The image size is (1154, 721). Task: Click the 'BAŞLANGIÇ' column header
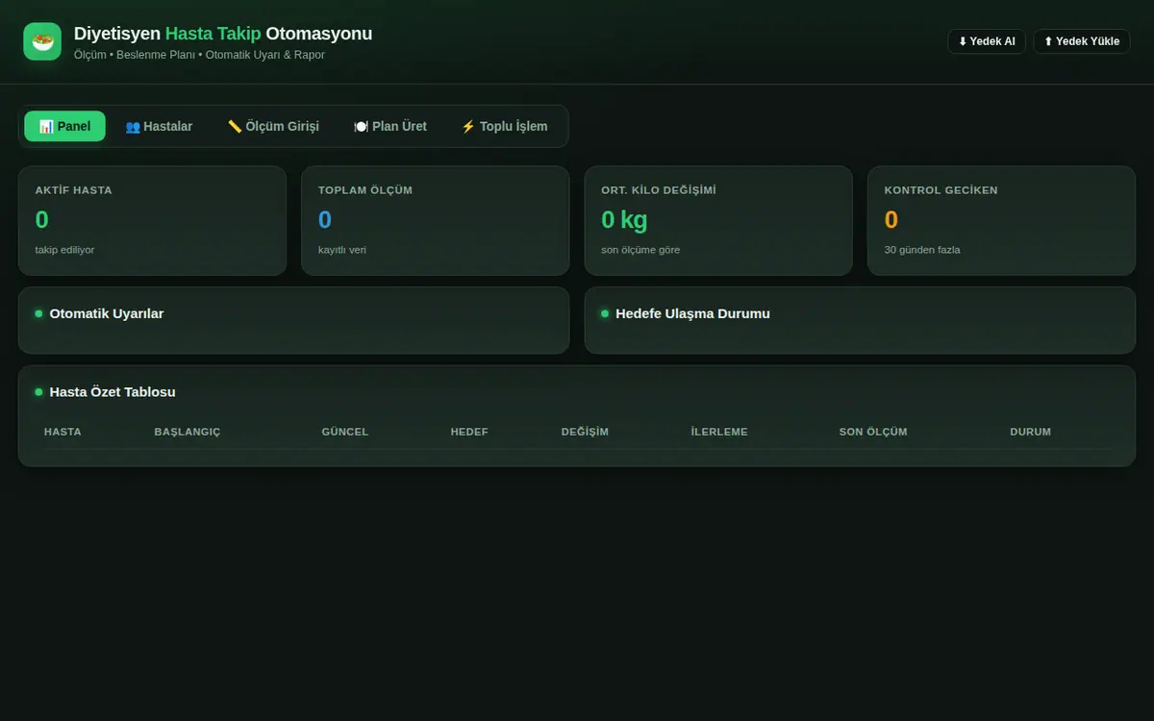pos(188,432)
